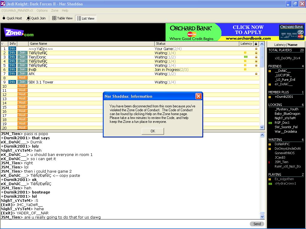This screenshot has height=229, width=306.
Task: Close the Nar Shaddaa Information dialog
Action: tap(198, 96)
